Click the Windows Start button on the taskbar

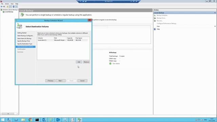[3, 120]
